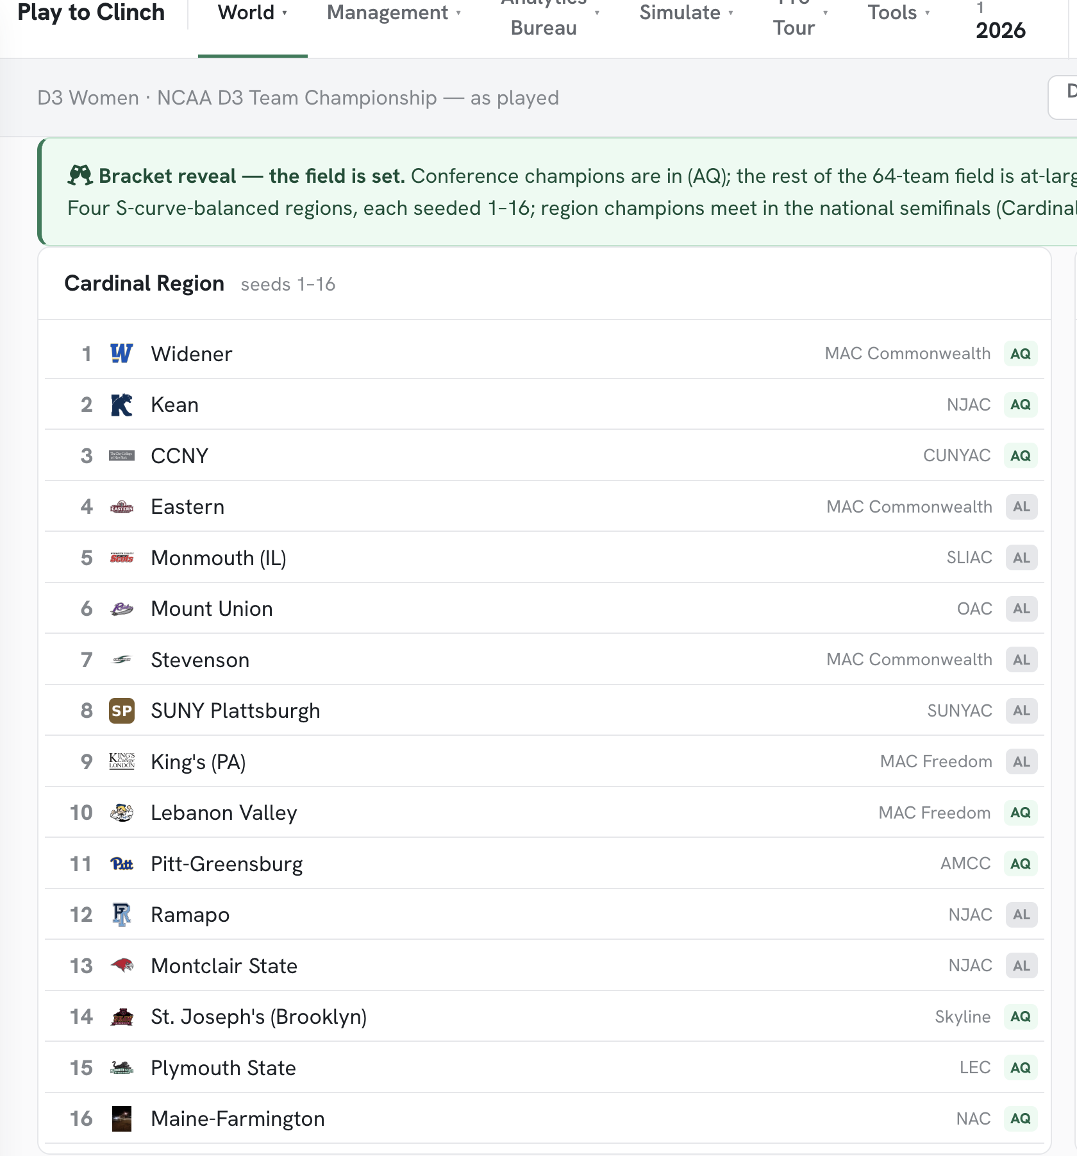Click the Ramapo R logo

coord(122,915)
